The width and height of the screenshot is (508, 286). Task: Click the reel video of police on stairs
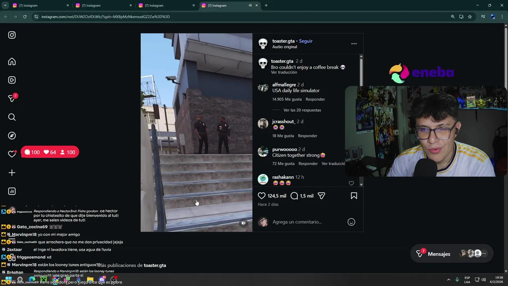[196, 132]
